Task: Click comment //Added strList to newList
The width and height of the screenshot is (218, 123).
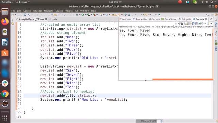Action: pyautogui.click(x=67, y=91)
